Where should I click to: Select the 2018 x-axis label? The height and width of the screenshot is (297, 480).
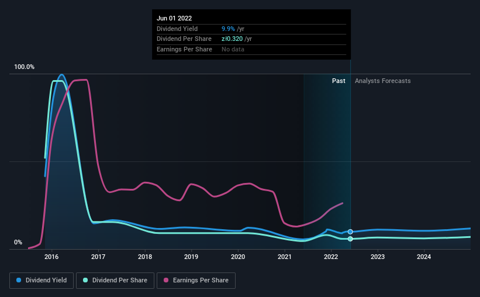click(x=145, y=257)
